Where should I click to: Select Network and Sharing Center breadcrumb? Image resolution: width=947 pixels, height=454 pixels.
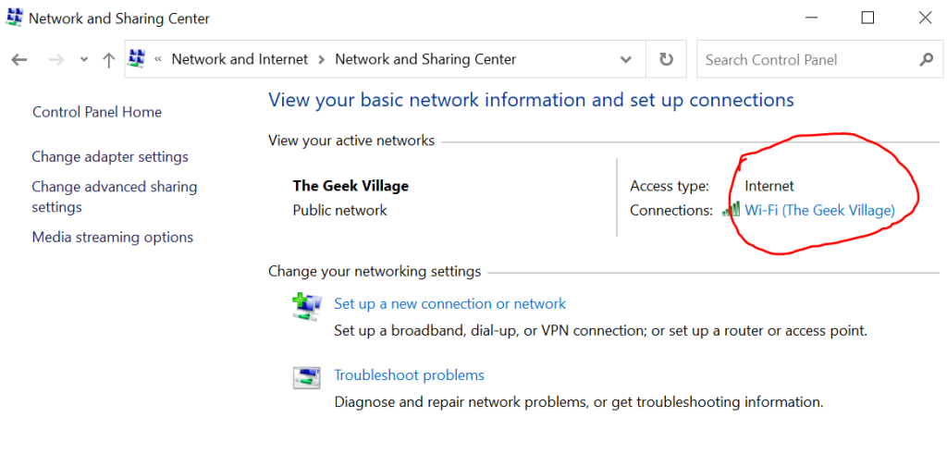point(425,59)
